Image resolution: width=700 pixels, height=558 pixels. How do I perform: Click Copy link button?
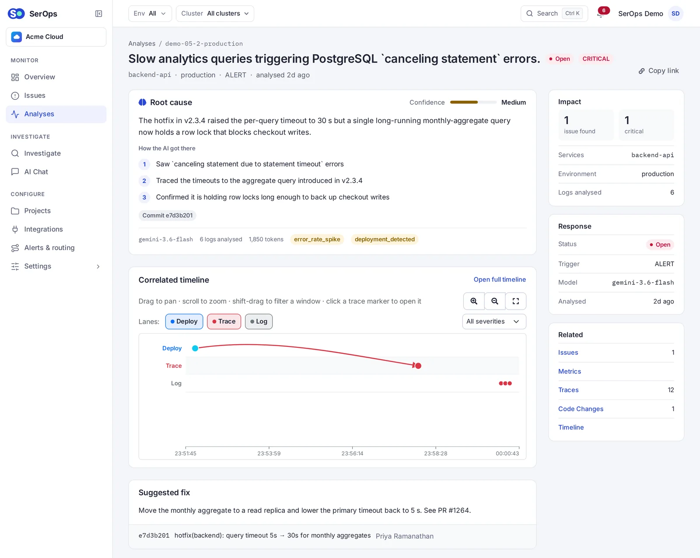tap(659, 71)
